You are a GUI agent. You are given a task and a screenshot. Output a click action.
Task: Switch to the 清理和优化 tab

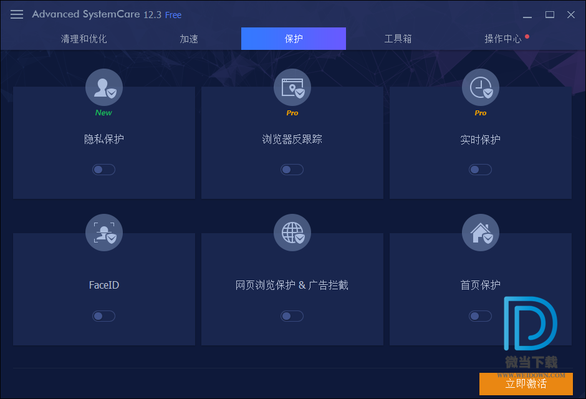(x=84, y=39)
